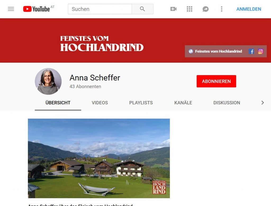Click the red Abonnieren button
Viewport: 271px width, 206px height.
216,81
